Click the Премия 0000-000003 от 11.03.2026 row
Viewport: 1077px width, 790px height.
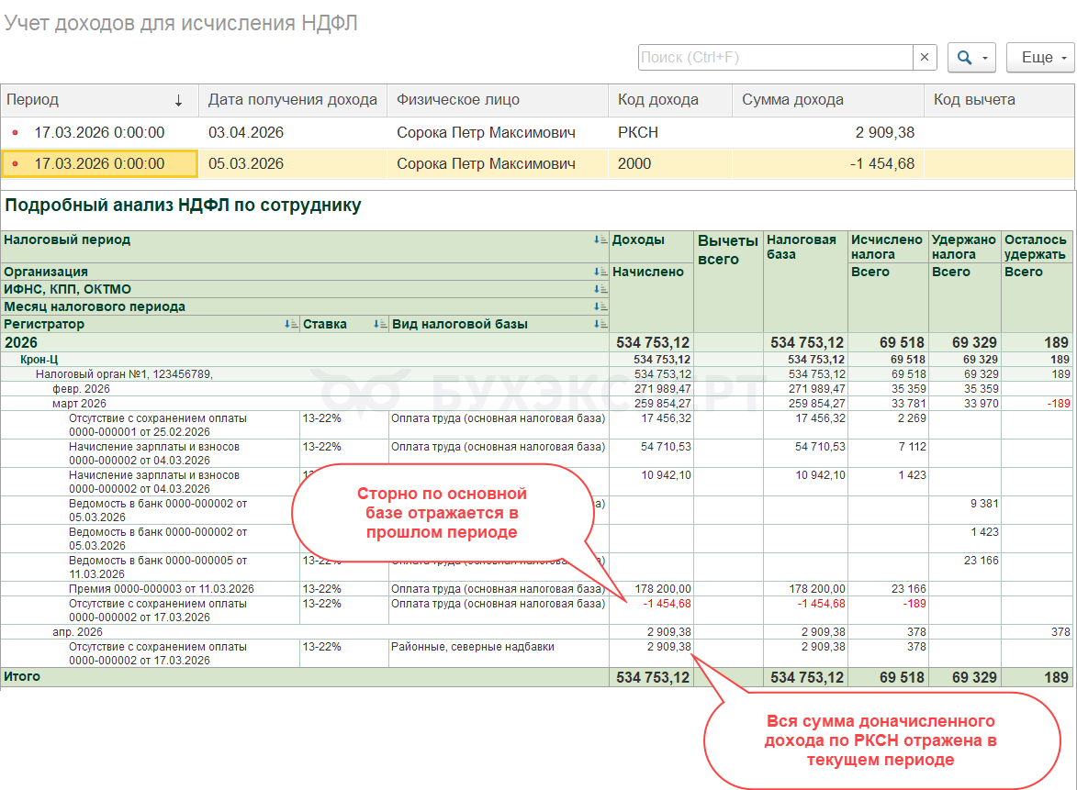click(161, 589)
